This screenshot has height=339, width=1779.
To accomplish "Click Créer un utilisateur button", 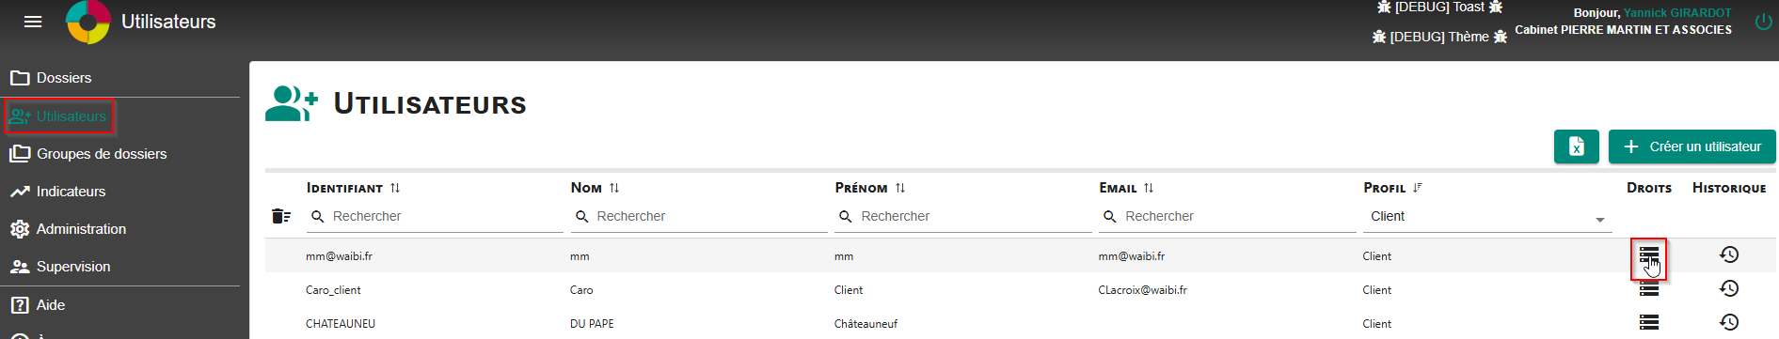I will pos(1692,146).
